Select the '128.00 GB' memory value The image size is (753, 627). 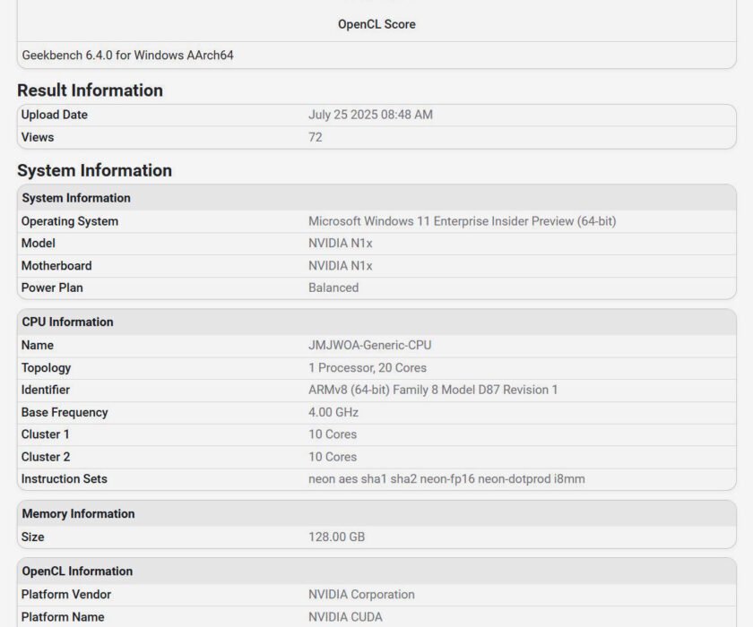(337, 537)
